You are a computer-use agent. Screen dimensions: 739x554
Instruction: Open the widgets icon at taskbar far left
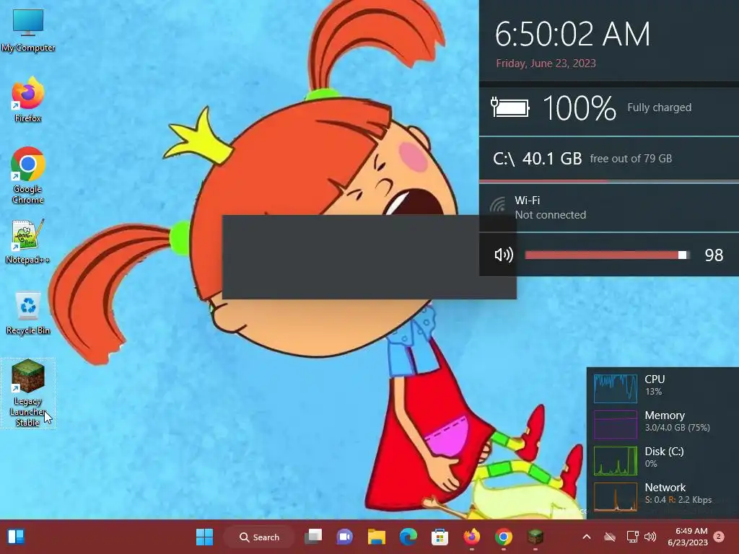[16, 537]
